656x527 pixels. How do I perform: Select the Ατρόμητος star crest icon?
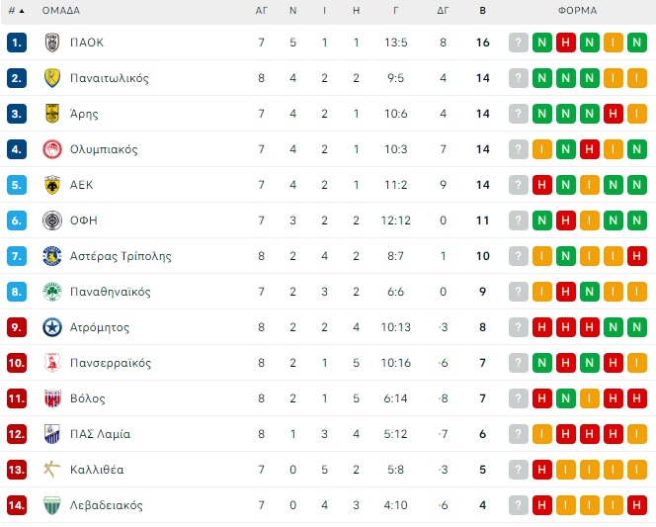coord(52,327)
